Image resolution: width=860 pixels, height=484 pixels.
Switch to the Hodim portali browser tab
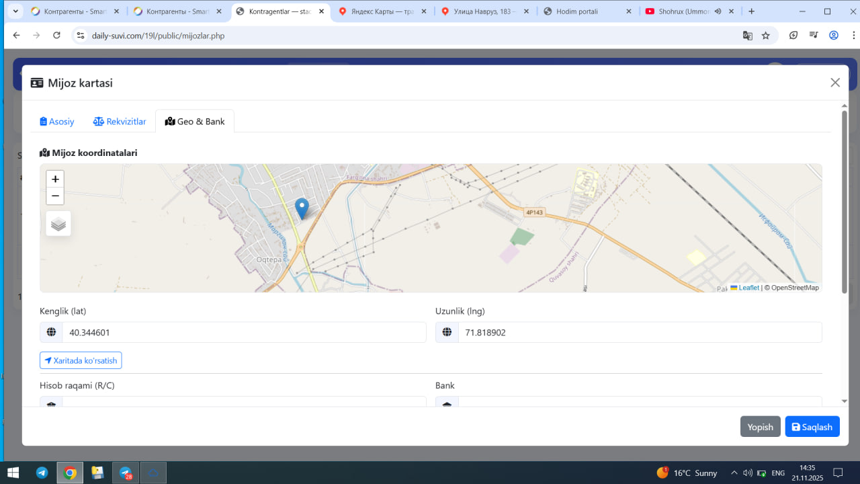(x=589, y=11)
